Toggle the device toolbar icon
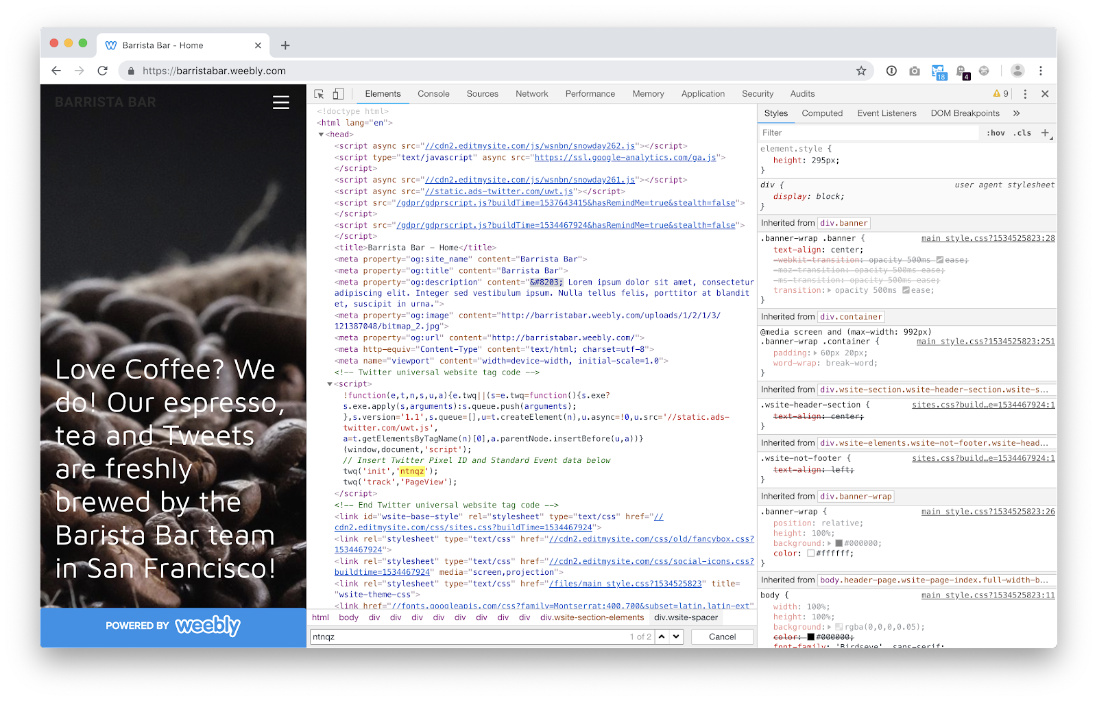The width and height of the screenshot is (1097, 701). coord(338,94)
